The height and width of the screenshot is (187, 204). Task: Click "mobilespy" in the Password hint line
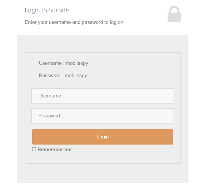click(76, 76)
